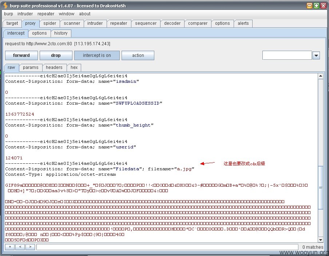Viewport: 329px width, 256px height.
Task: Click the GIF89a file data start
Action: pyautogui.click(x=14, y=185)
